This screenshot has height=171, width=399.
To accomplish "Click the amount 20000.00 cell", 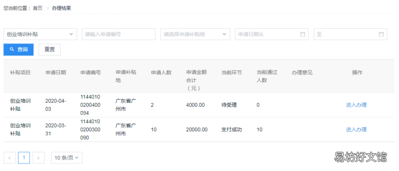I will click(x=197, y=130).
